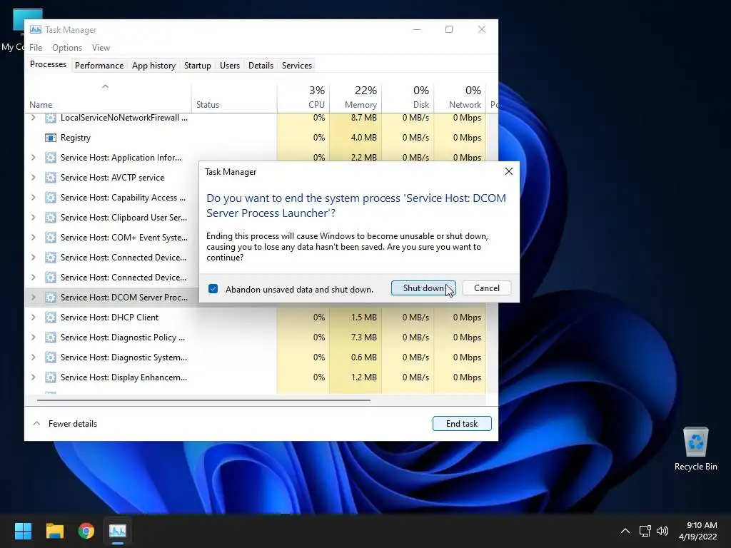Sort processes by the Name column

coord(108,97)
